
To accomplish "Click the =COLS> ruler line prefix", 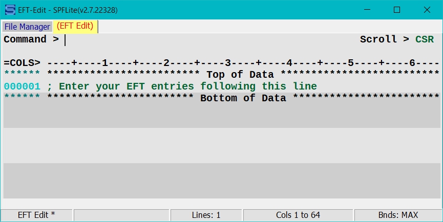I will (x=22, y=63).
